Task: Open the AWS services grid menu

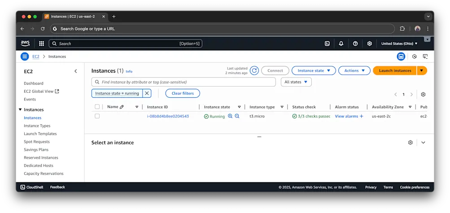Action: click(41, 43)
